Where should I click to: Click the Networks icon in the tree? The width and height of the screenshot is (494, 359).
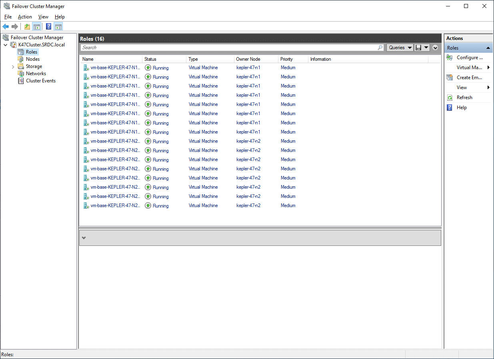tap(21, 74)
